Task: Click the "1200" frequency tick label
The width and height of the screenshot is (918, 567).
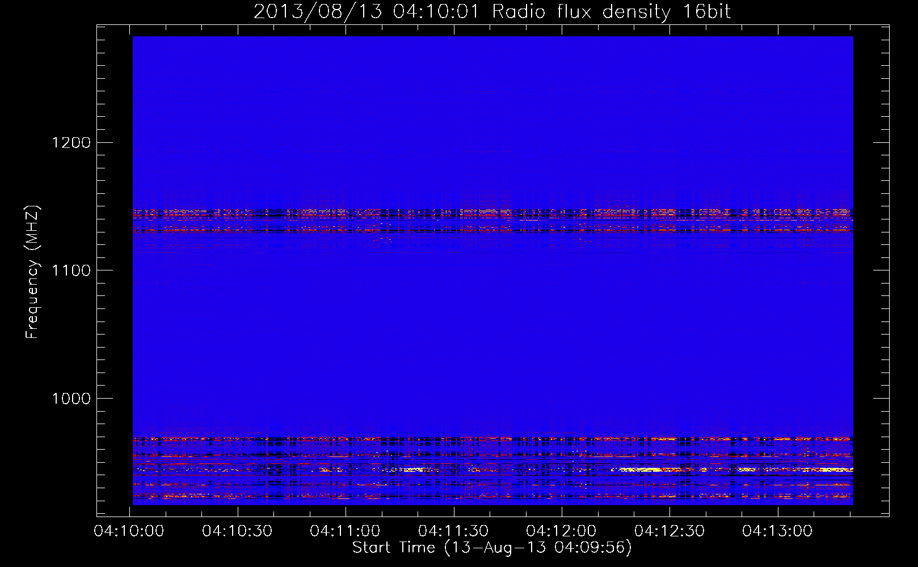Action: [x=71, y=142]
